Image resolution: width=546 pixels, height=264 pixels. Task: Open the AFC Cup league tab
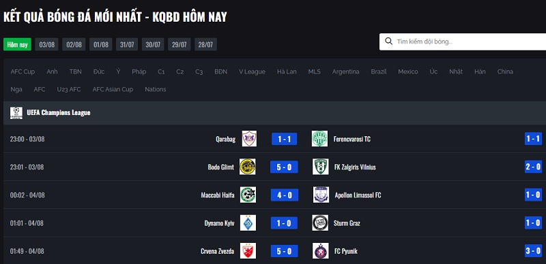(x=23, y=71)
